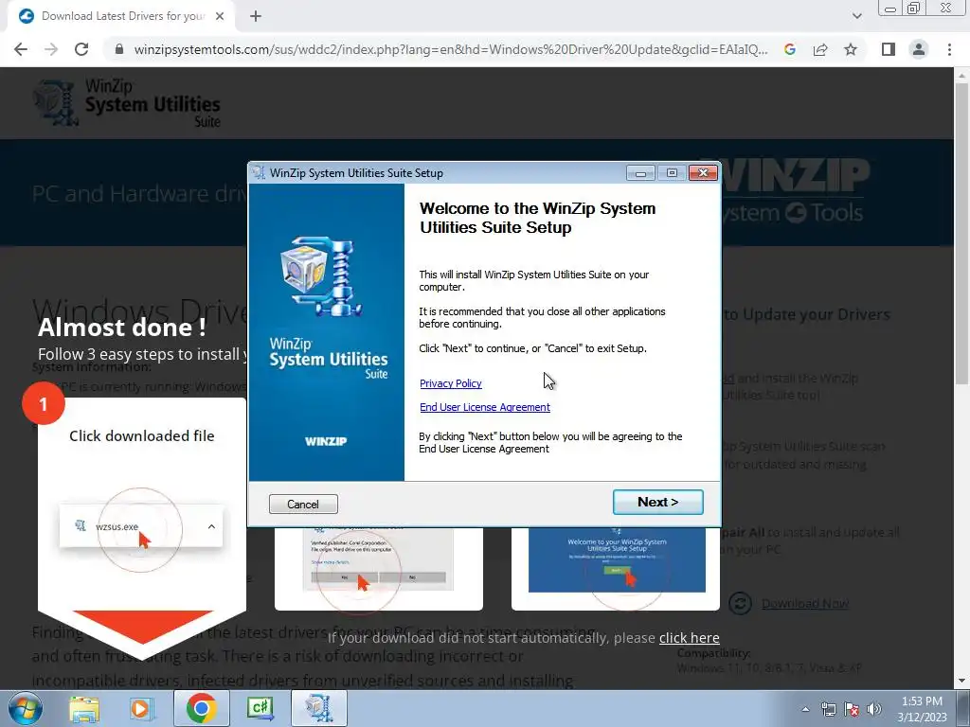Show hidden tray icons arrow
The image size is (970, 727).
805,709
